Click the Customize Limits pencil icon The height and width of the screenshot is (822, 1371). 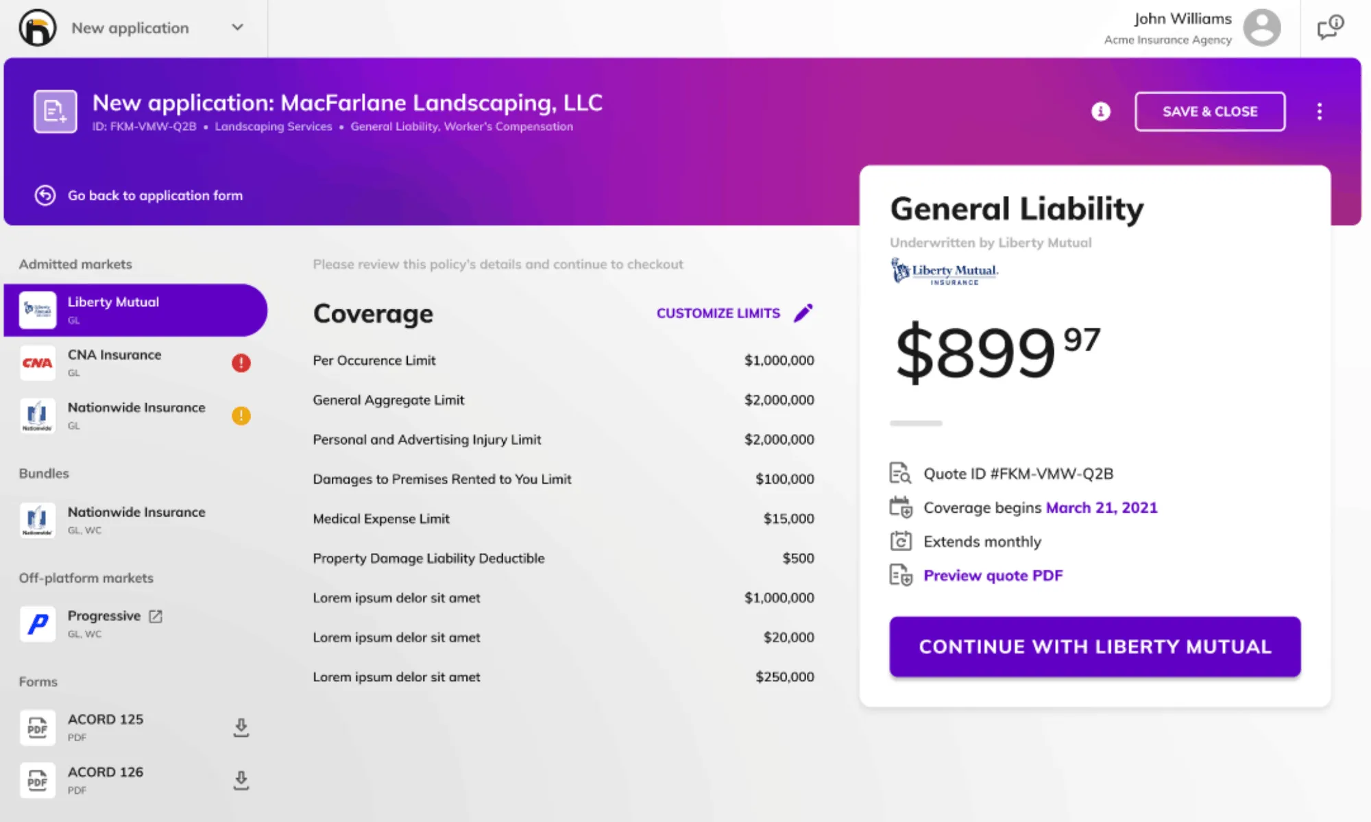point(803,313)
